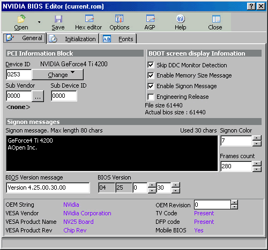Increase Frames count with up arrow
The height and width of the screenshot is (250, 268).
[x=257, y=163]
